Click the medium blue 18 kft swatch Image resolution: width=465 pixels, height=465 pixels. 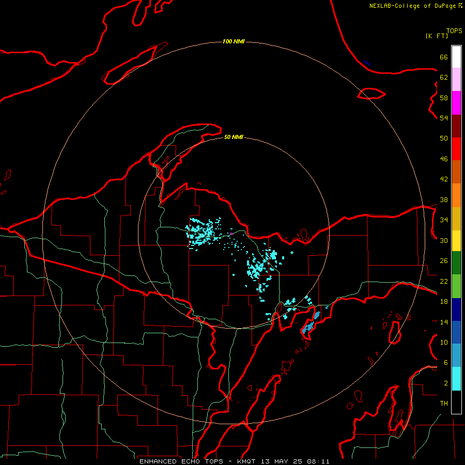click(456, 332)
